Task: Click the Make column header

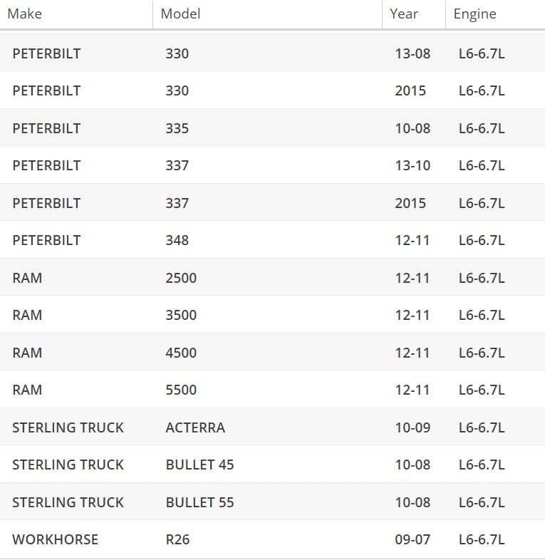Action: [24, 14]
